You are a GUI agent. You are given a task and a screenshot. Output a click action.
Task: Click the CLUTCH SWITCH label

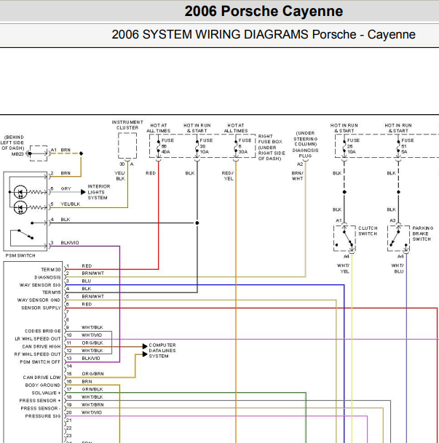pyautogui.click(x=368, y=231)
